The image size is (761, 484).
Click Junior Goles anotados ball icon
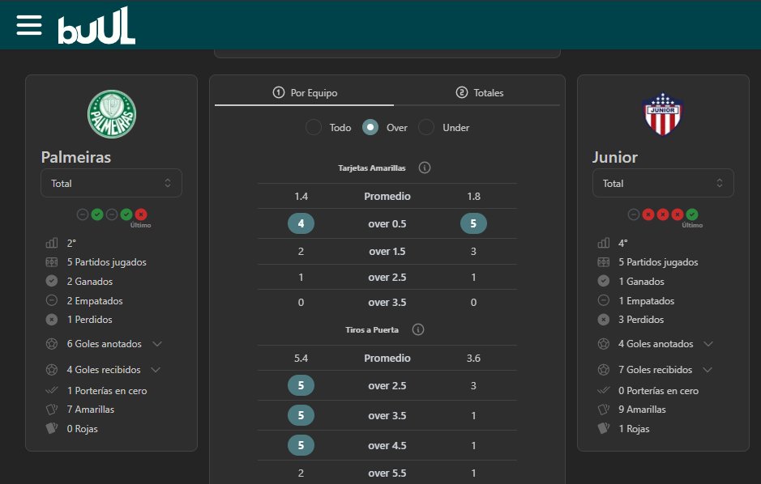tap(603, 344)
